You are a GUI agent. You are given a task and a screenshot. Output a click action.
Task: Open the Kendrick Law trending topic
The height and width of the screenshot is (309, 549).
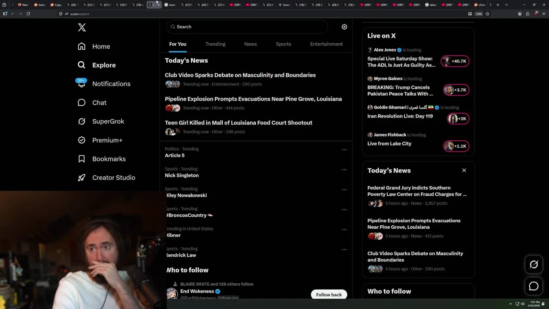[x=181, y=255]
